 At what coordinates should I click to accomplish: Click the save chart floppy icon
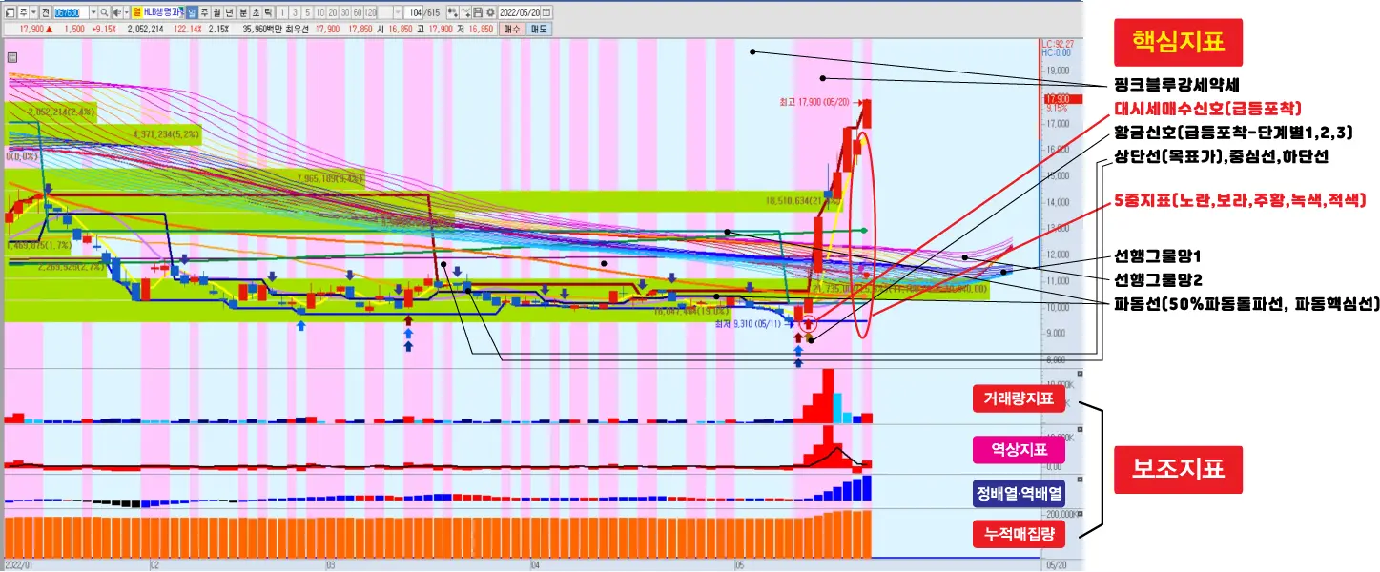478,12
